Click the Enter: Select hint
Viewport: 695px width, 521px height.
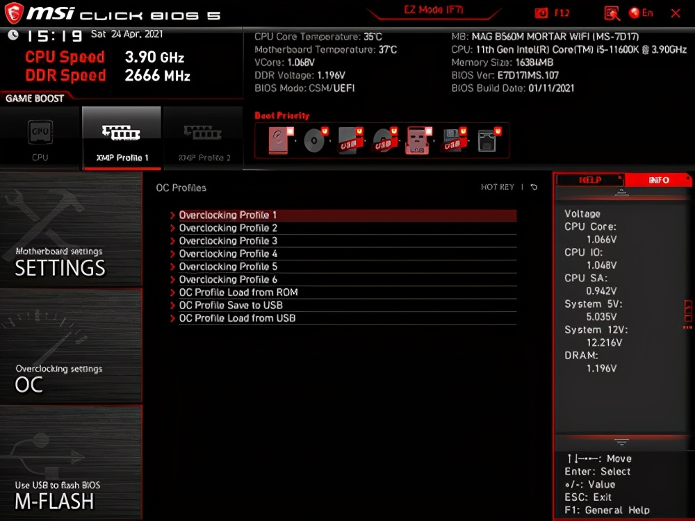(598, 472)
